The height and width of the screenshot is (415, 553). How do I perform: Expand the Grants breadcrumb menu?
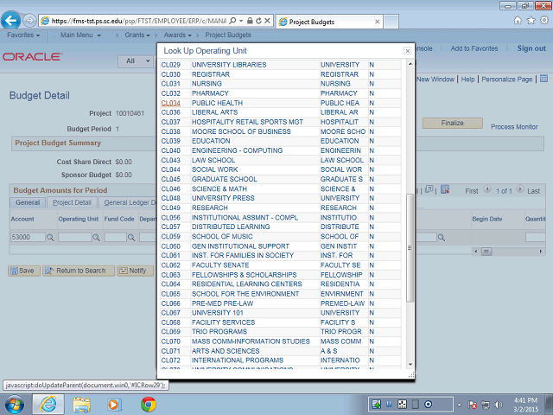tap(137, 35)
